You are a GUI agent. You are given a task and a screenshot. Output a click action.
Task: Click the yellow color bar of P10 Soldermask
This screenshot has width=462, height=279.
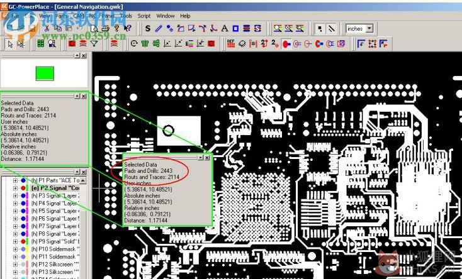27,249
